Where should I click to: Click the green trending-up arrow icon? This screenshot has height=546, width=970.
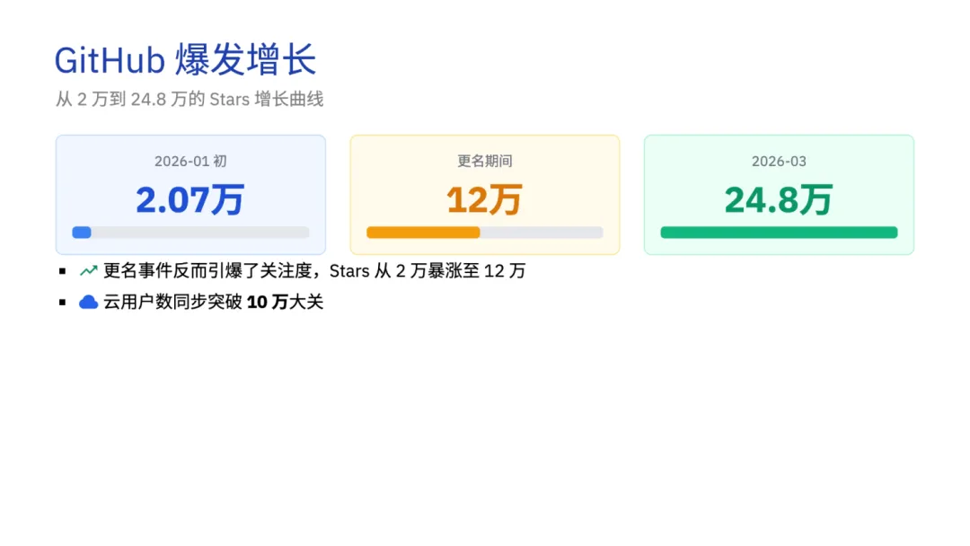point(88,270)
